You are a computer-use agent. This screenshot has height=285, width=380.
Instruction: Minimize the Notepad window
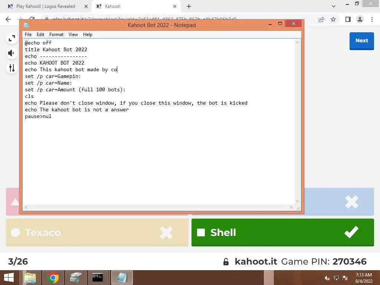(270, 24)
